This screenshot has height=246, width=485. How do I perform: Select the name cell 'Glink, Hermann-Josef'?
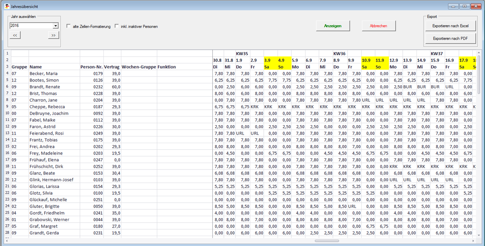click(54, 180)
